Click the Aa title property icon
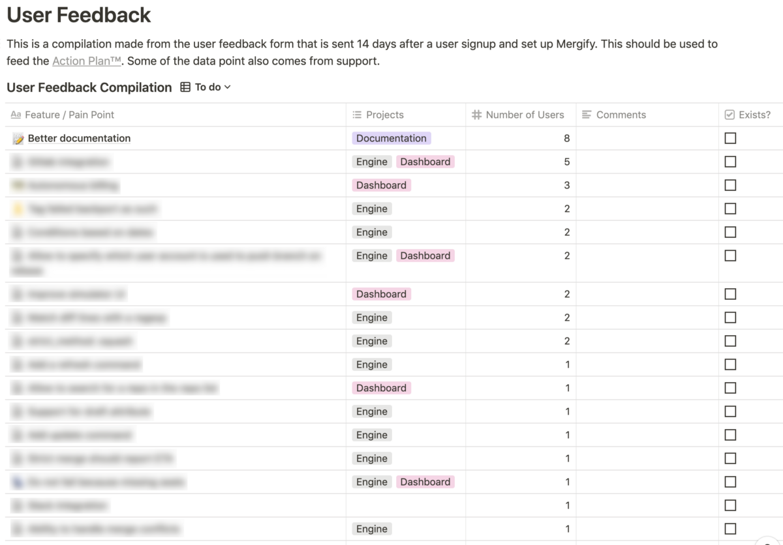This screenshot has width=783, height=545. pyautogui.click(x=16, y=115)
